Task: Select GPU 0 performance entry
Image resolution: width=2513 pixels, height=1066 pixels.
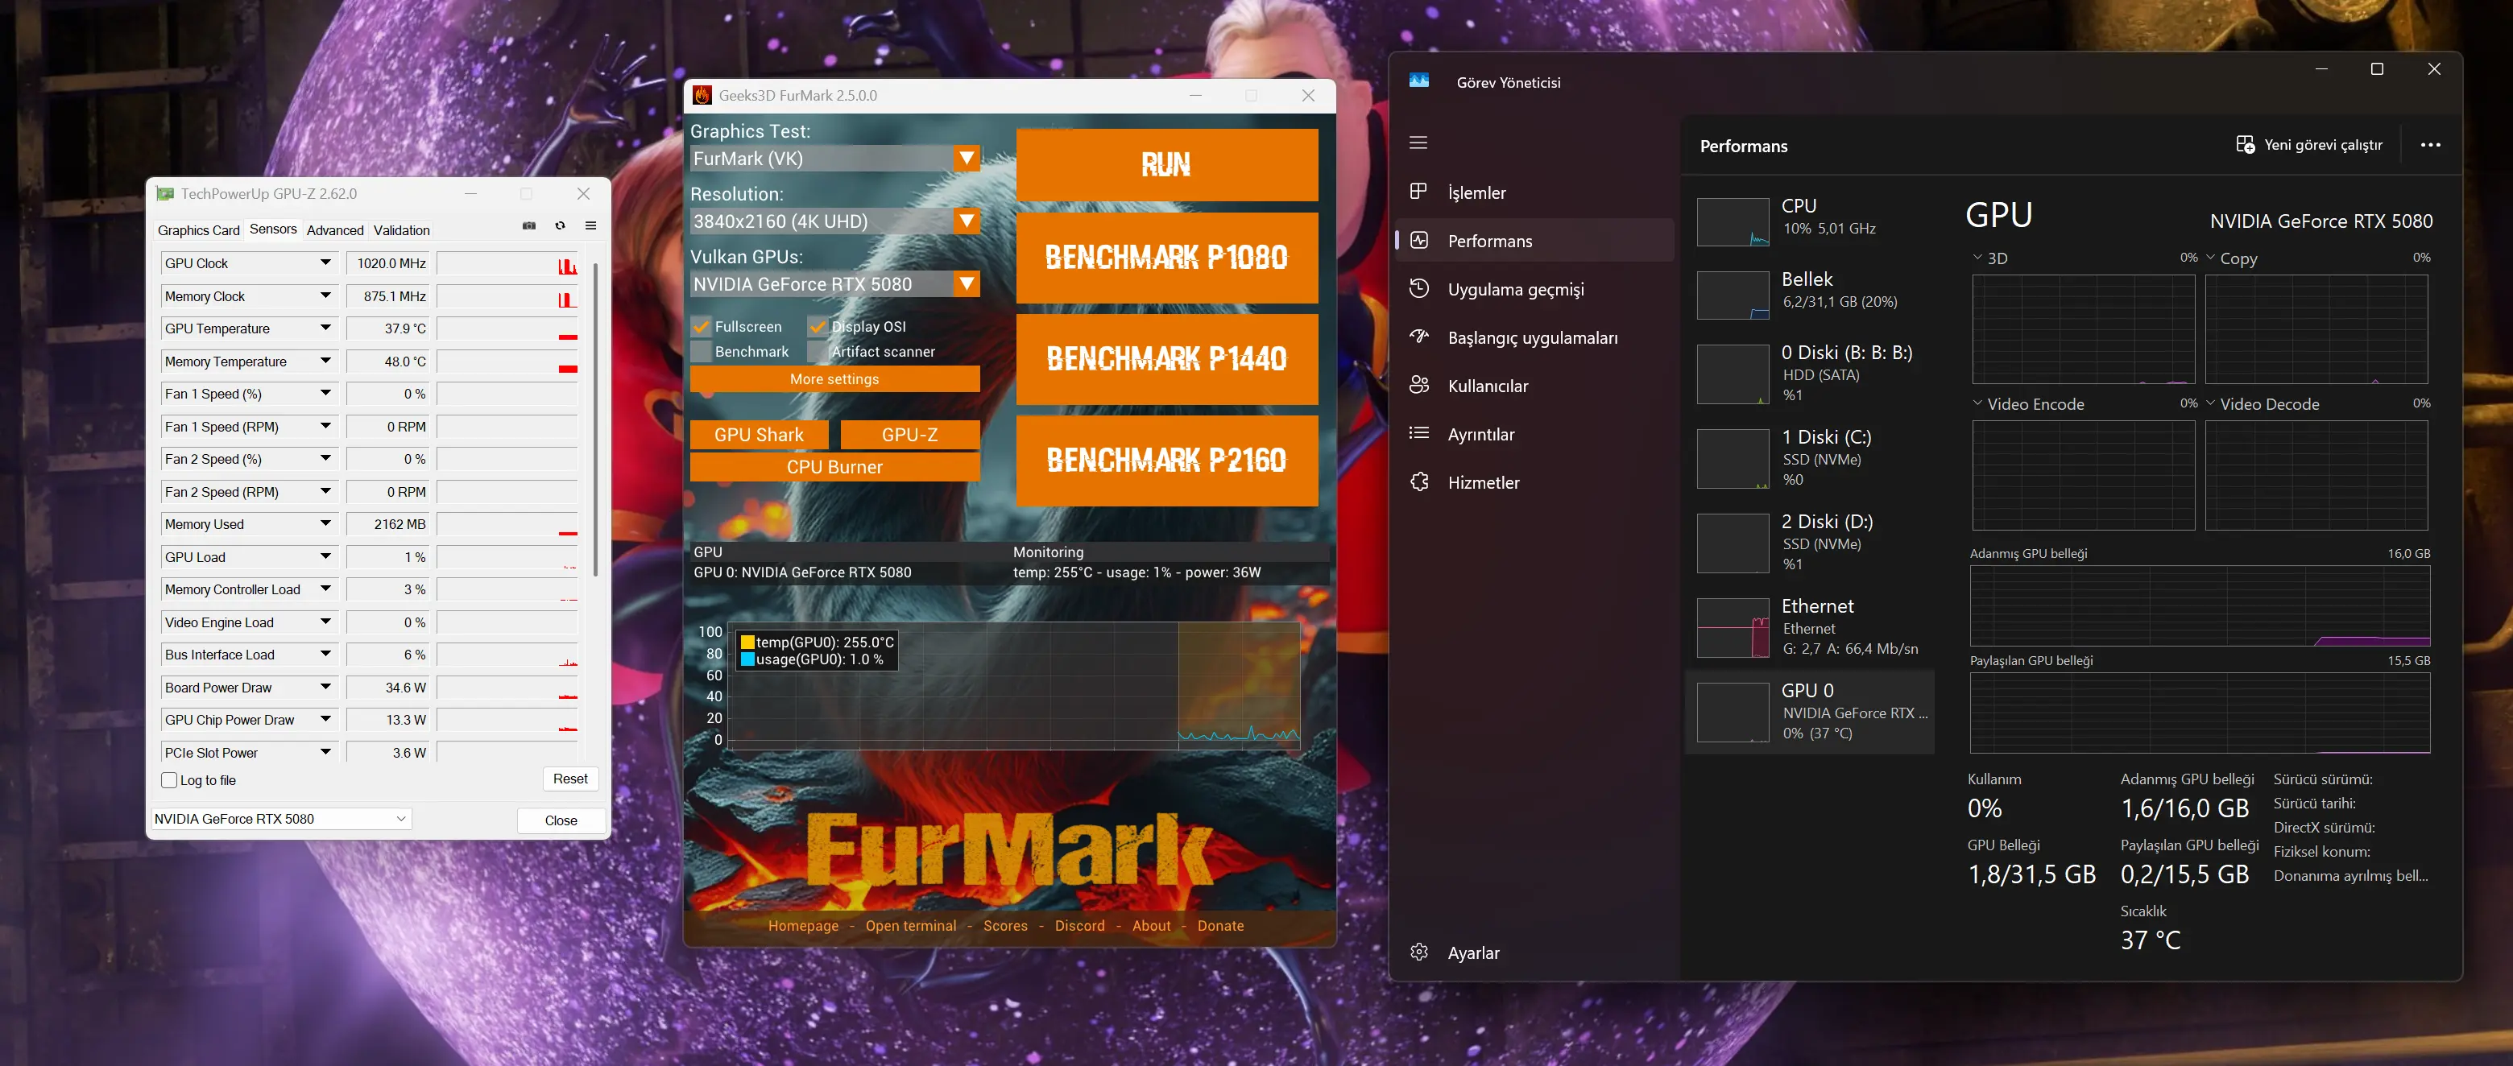Action: (x=1810, y=712)
